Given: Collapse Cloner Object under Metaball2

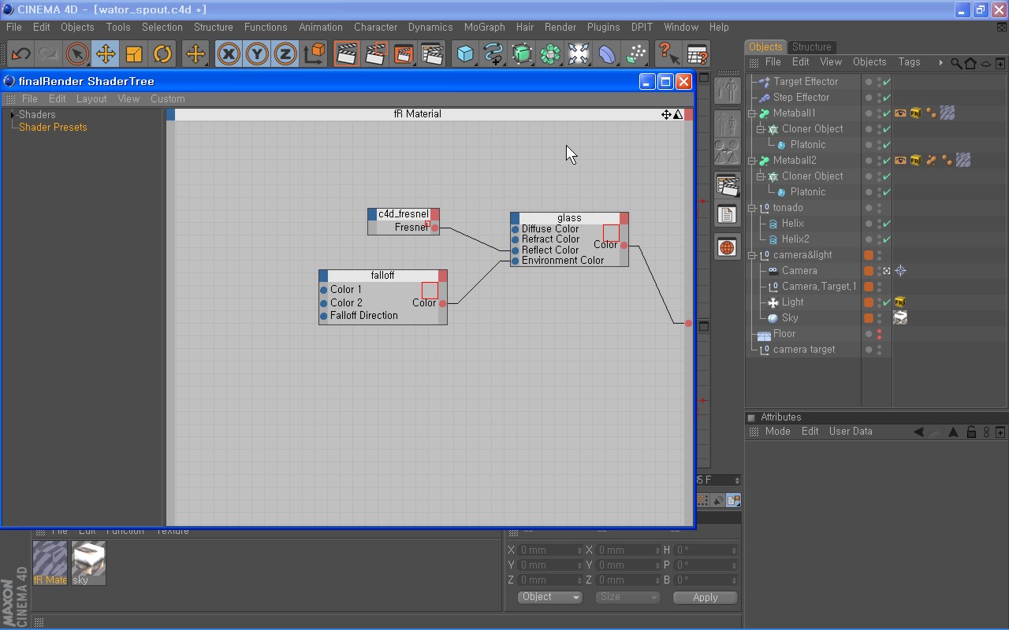Looking at the screenshot, I should click(761, 176).
